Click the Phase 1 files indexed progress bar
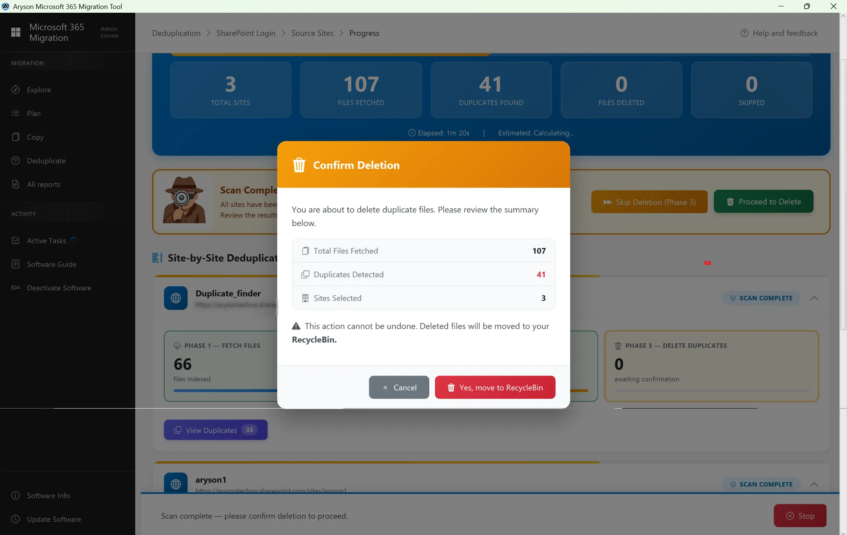Image resolution: width=847 pixels, height=535 pixels. tap(224, 391)
